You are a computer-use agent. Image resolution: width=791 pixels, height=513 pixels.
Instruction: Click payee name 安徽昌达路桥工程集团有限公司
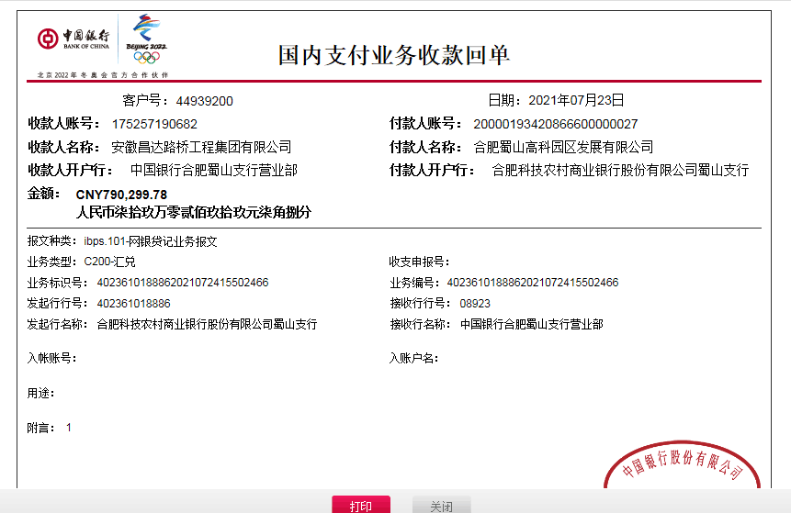click(201, 147)
